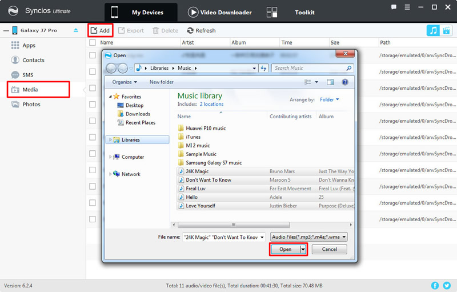Open the Arrange by Folder dropdown
Image resolution: width=457 pixels, height=292 pixels.
click(x=330, y=99)
